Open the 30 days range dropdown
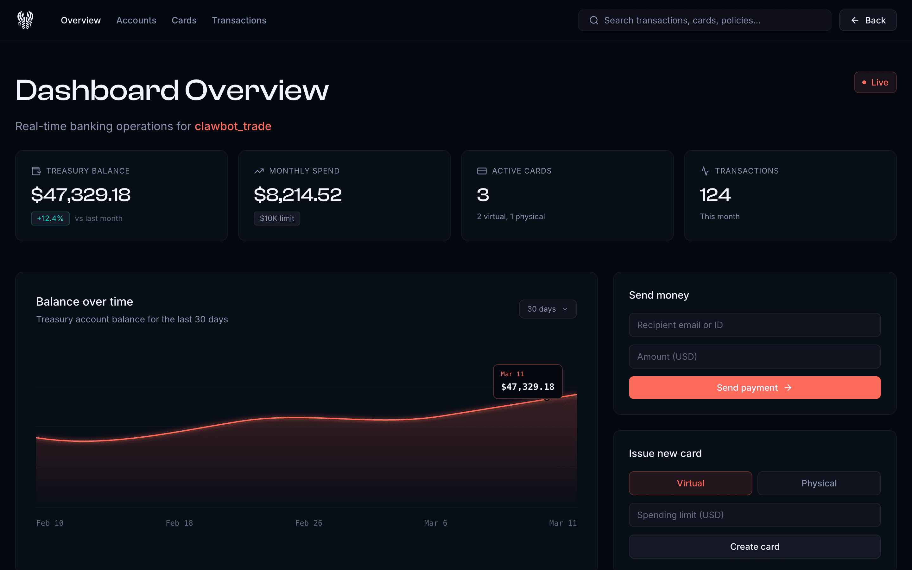Image resolution: width=912 pixels, height=570 pixels. [x=548, y=309]
